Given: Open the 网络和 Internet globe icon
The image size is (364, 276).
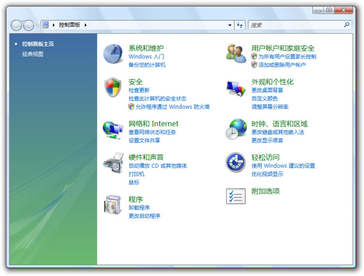Looking at the screenshot, I should pos(113,130).
